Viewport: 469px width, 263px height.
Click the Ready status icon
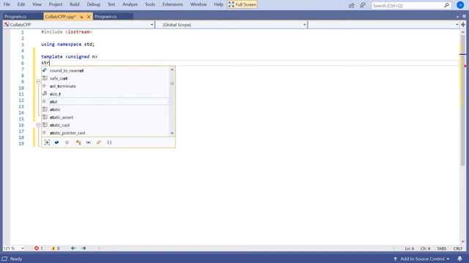[x=4, y=259]
